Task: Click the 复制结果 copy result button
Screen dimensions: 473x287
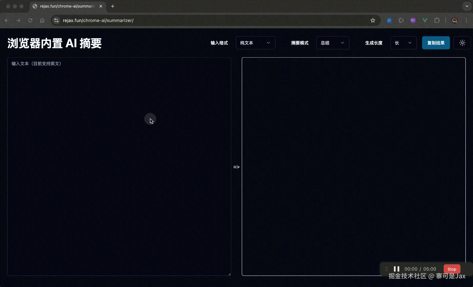Action: [x=436, y=43]
